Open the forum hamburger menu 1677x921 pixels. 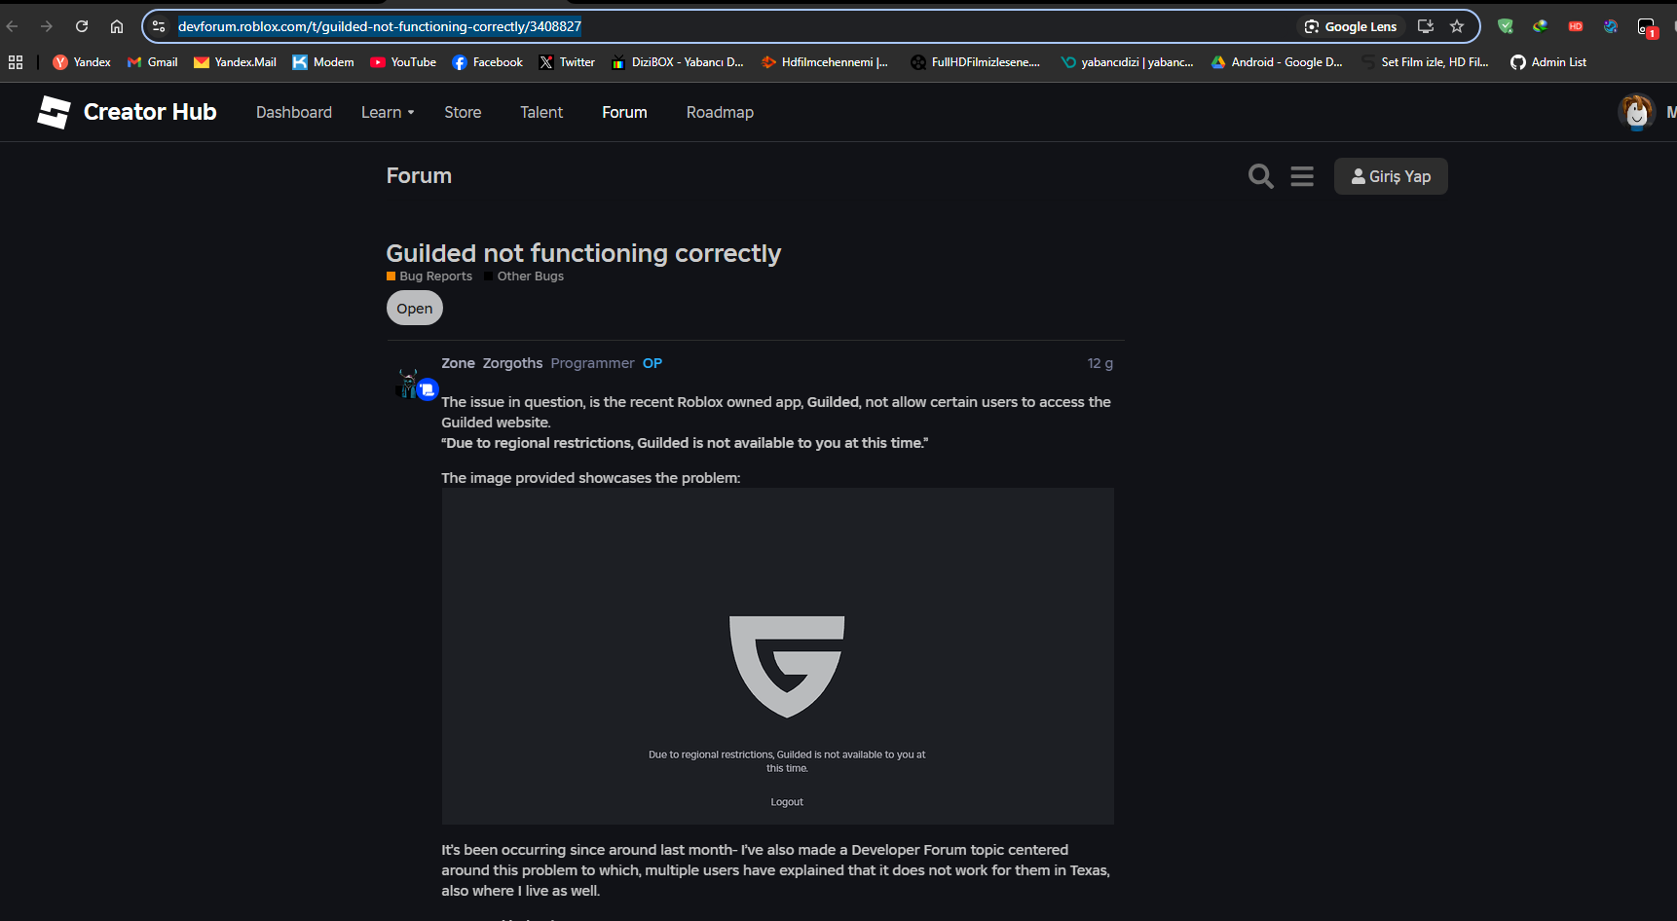(x=1302, y=176)
